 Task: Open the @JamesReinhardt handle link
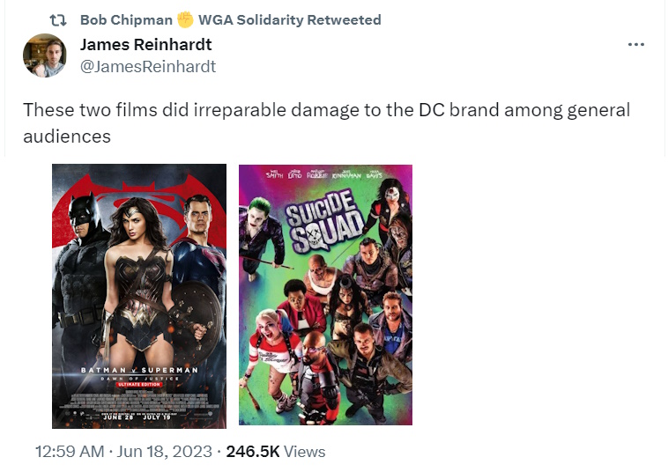tap(148, 67)
